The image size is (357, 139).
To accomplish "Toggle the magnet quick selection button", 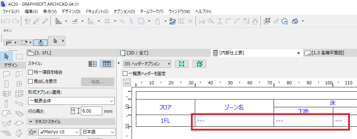I will (x=40, y=42).
